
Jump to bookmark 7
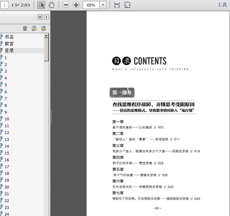coord(6,99)
